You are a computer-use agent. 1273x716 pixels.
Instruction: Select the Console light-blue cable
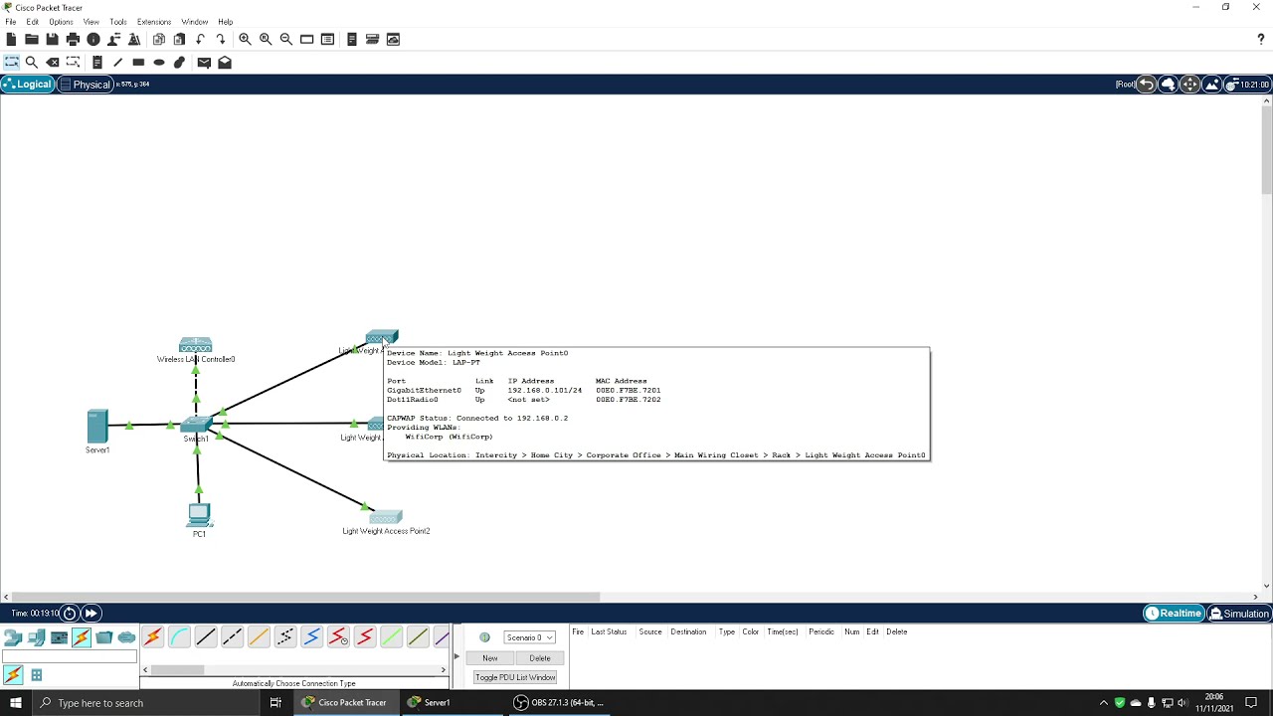point(179,637)
